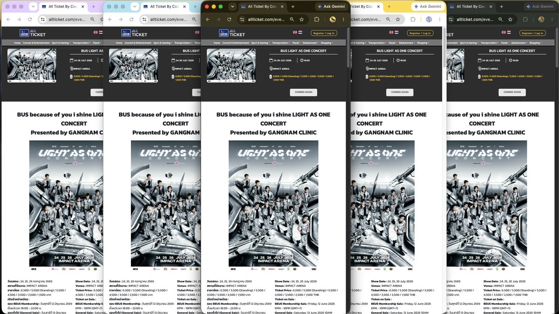Open Concert & Entertainment in purple window
The height and width of the screenshot is (314, 559).
pos(35,42)
